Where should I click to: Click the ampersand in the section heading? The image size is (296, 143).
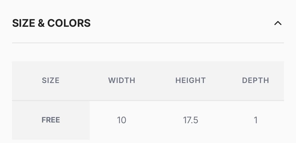coord(41,23)
